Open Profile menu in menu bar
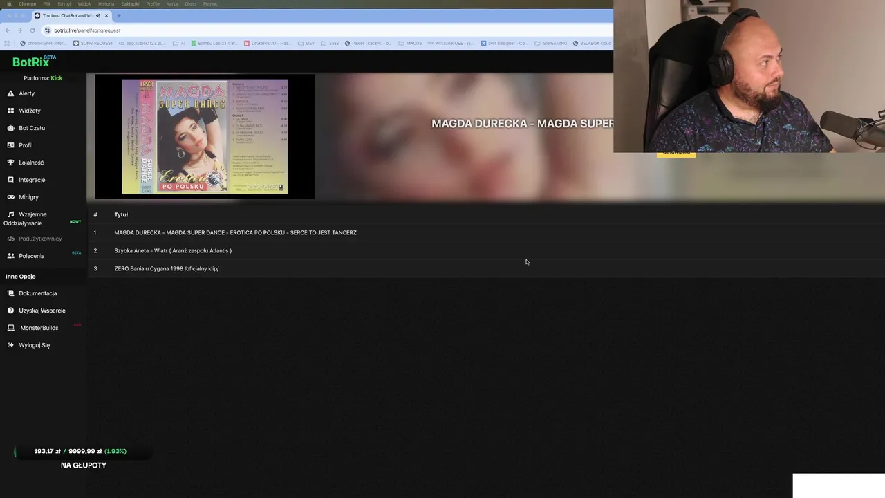Screen dimensions: 885x498 coord(153,3)
